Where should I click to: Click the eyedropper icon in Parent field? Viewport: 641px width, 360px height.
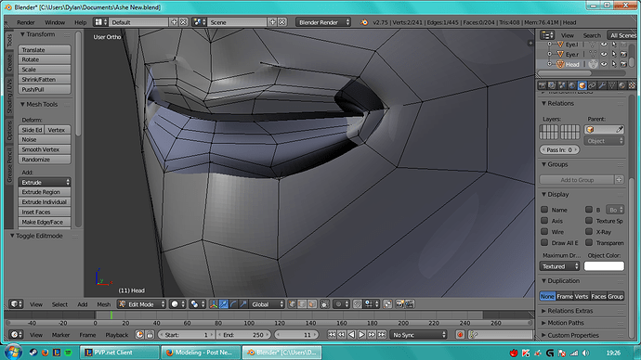[x=620, y=129]
